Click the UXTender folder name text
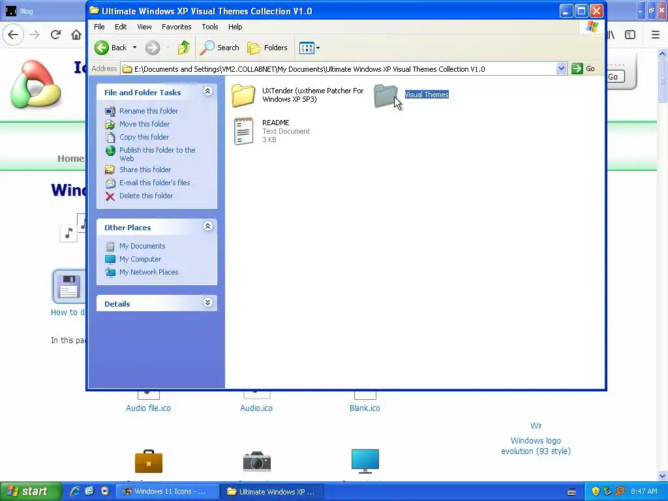This screenshot has height=501, width=668. click(312, 95)
